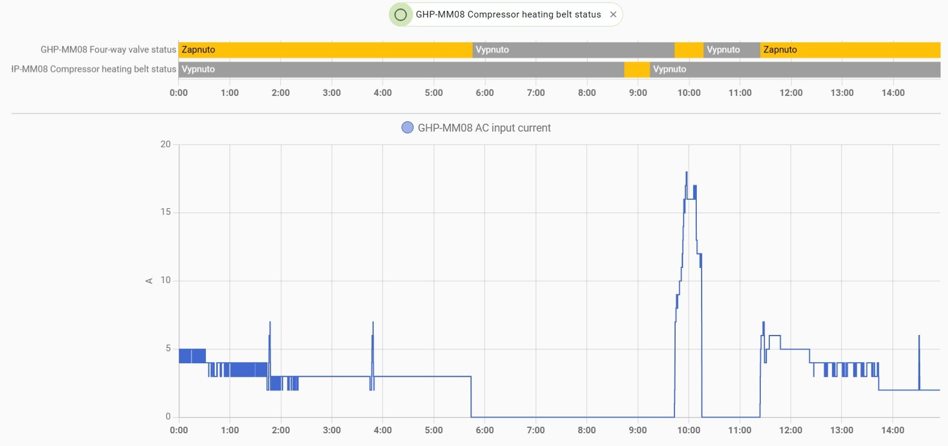
Task: Click the Four-way valve status row label
Action: pos(108,49)
